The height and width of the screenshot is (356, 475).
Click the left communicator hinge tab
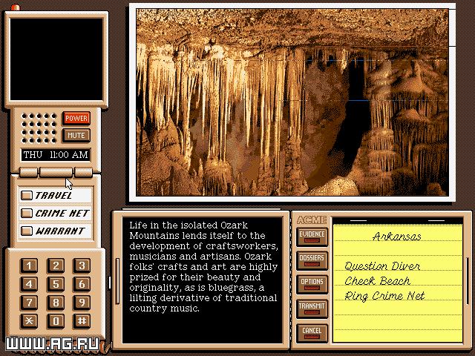coord(28,172)
